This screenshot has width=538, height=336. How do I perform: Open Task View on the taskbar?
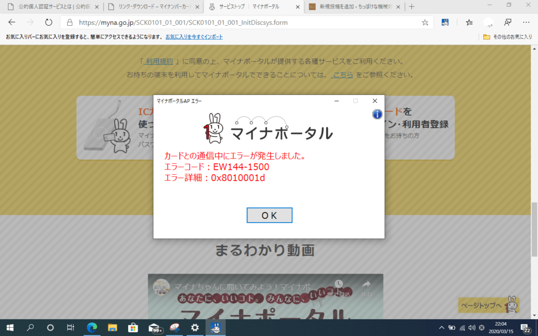click(70, 328)
